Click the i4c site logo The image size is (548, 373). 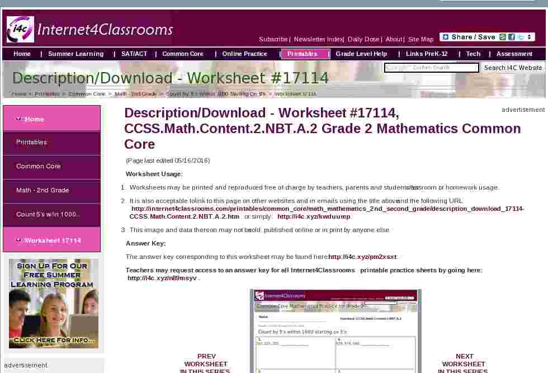tap(21, 29)
